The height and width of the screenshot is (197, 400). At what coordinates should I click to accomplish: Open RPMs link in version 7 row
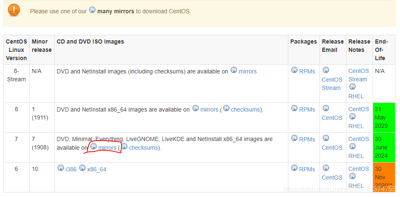pos(307,139)
